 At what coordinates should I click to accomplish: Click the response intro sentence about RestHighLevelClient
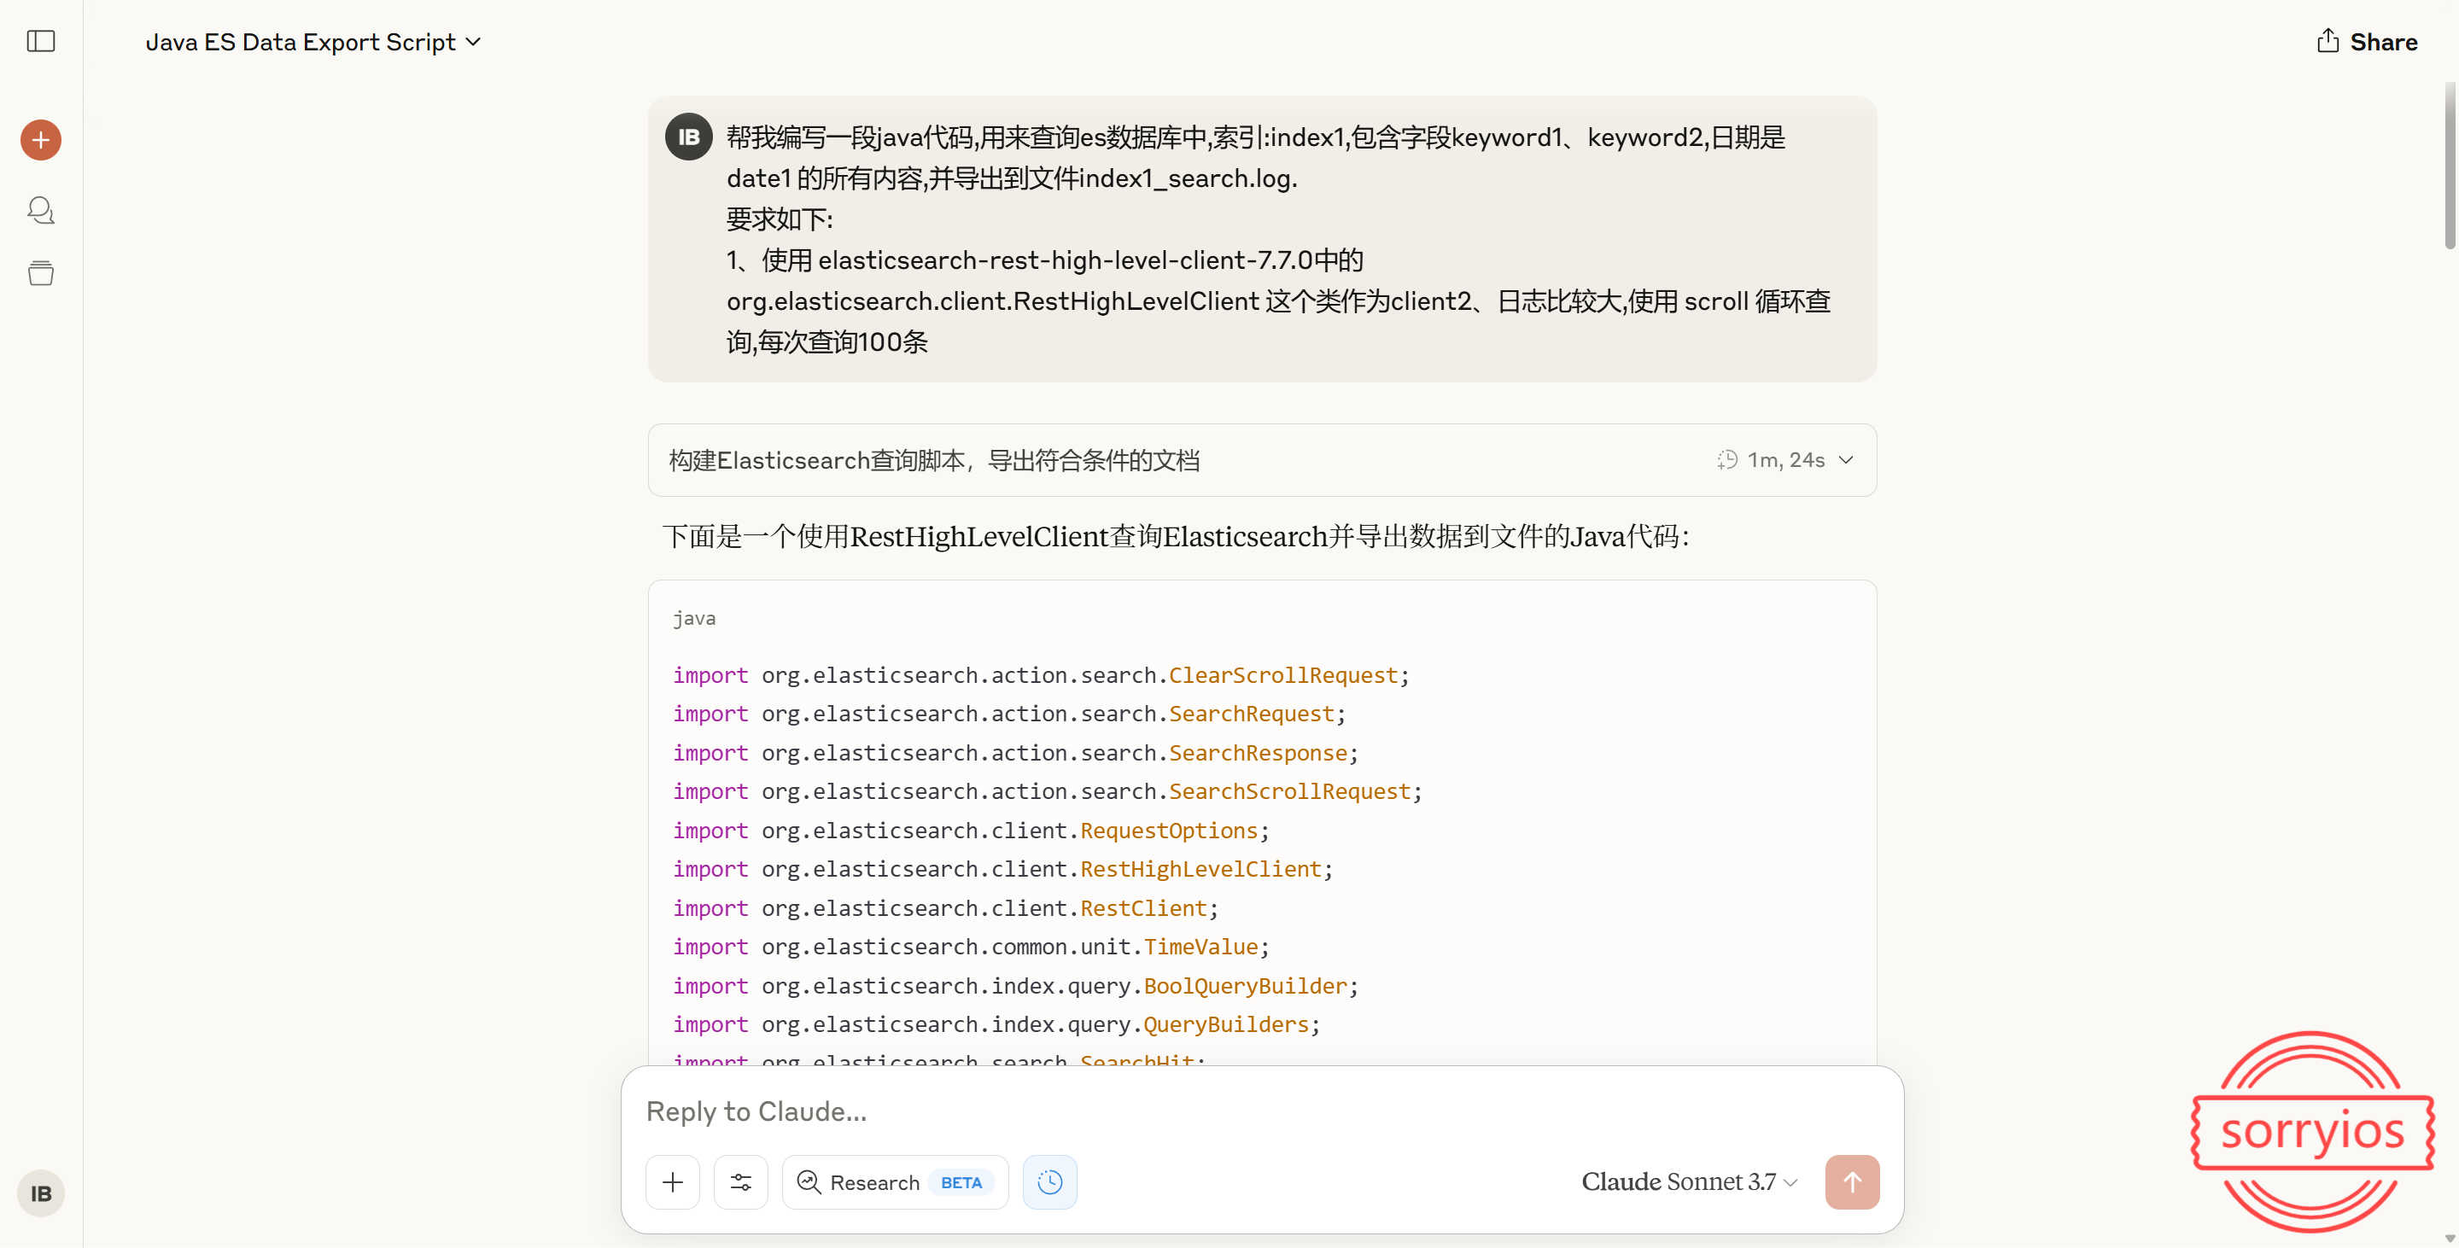(x=1176, y=536)
